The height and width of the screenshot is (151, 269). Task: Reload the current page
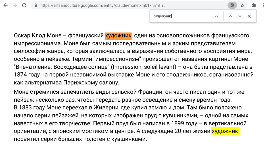(24, 5)
